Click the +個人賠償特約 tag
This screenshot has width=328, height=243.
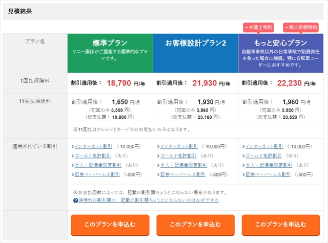(x=301, y=27)
